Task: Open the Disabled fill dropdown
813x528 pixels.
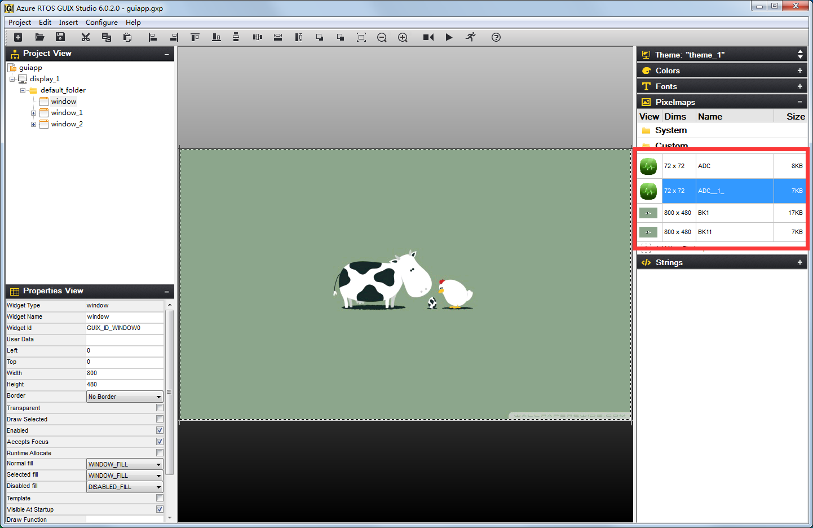Action: point(125,487)
